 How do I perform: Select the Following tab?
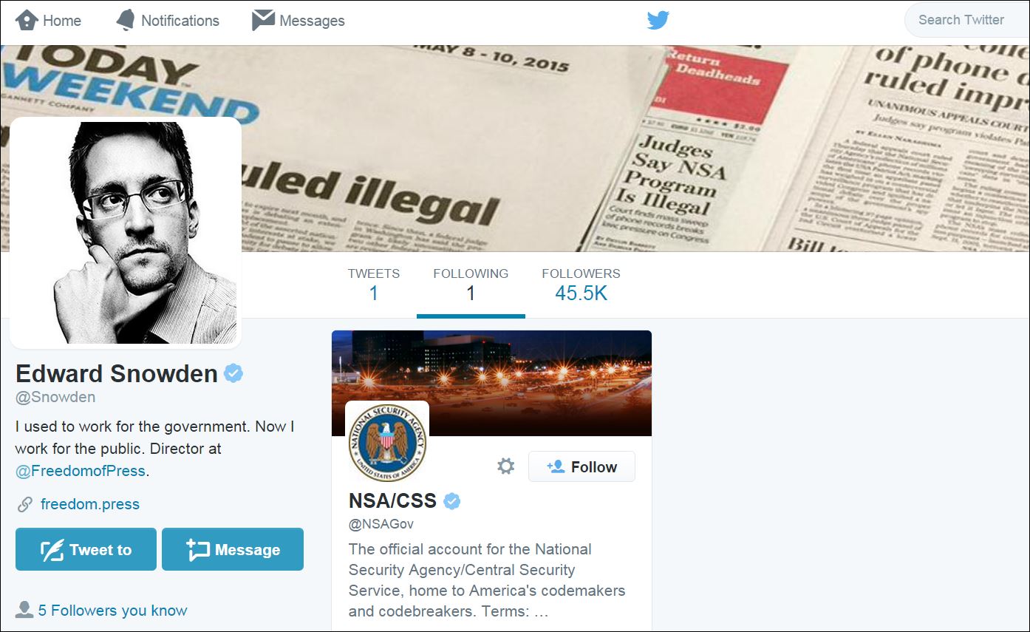tap(471, 285)
